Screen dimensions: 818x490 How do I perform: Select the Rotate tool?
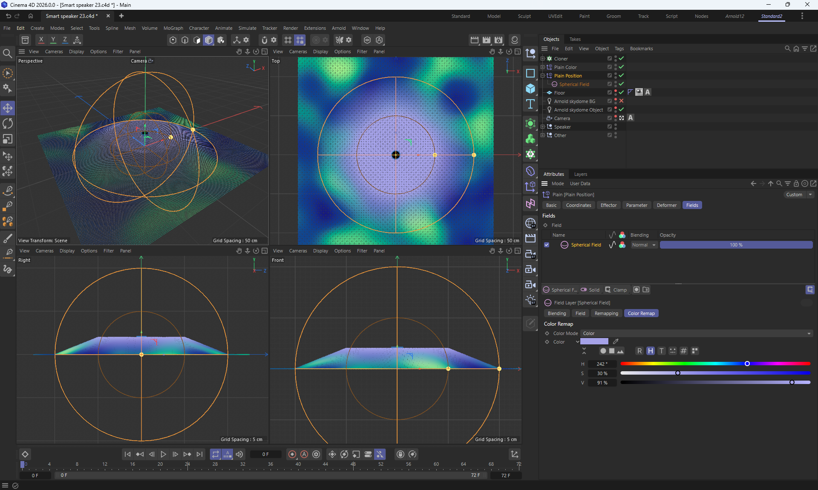8,124
